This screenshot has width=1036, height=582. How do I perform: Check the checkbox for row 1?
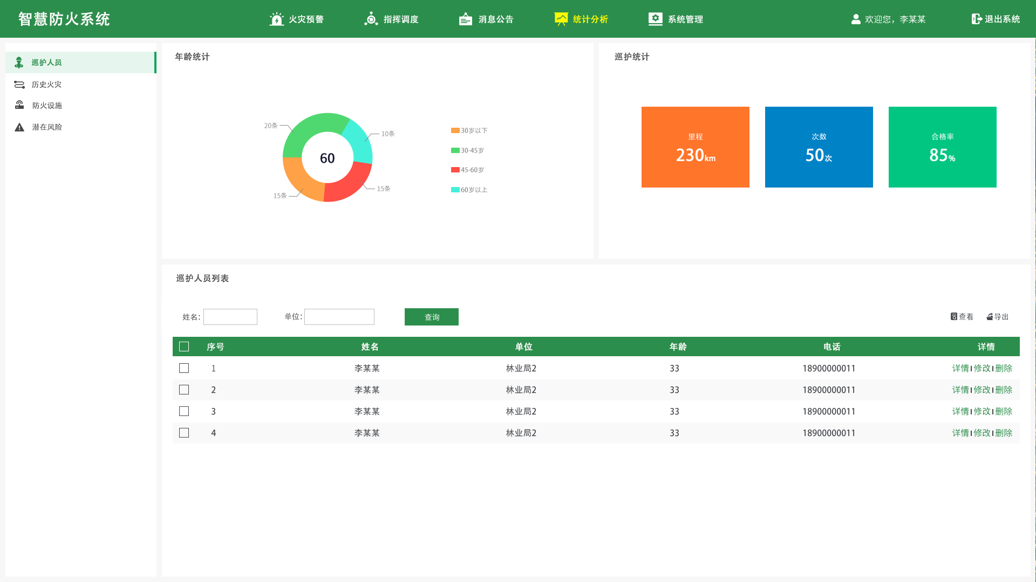point(184,368)
